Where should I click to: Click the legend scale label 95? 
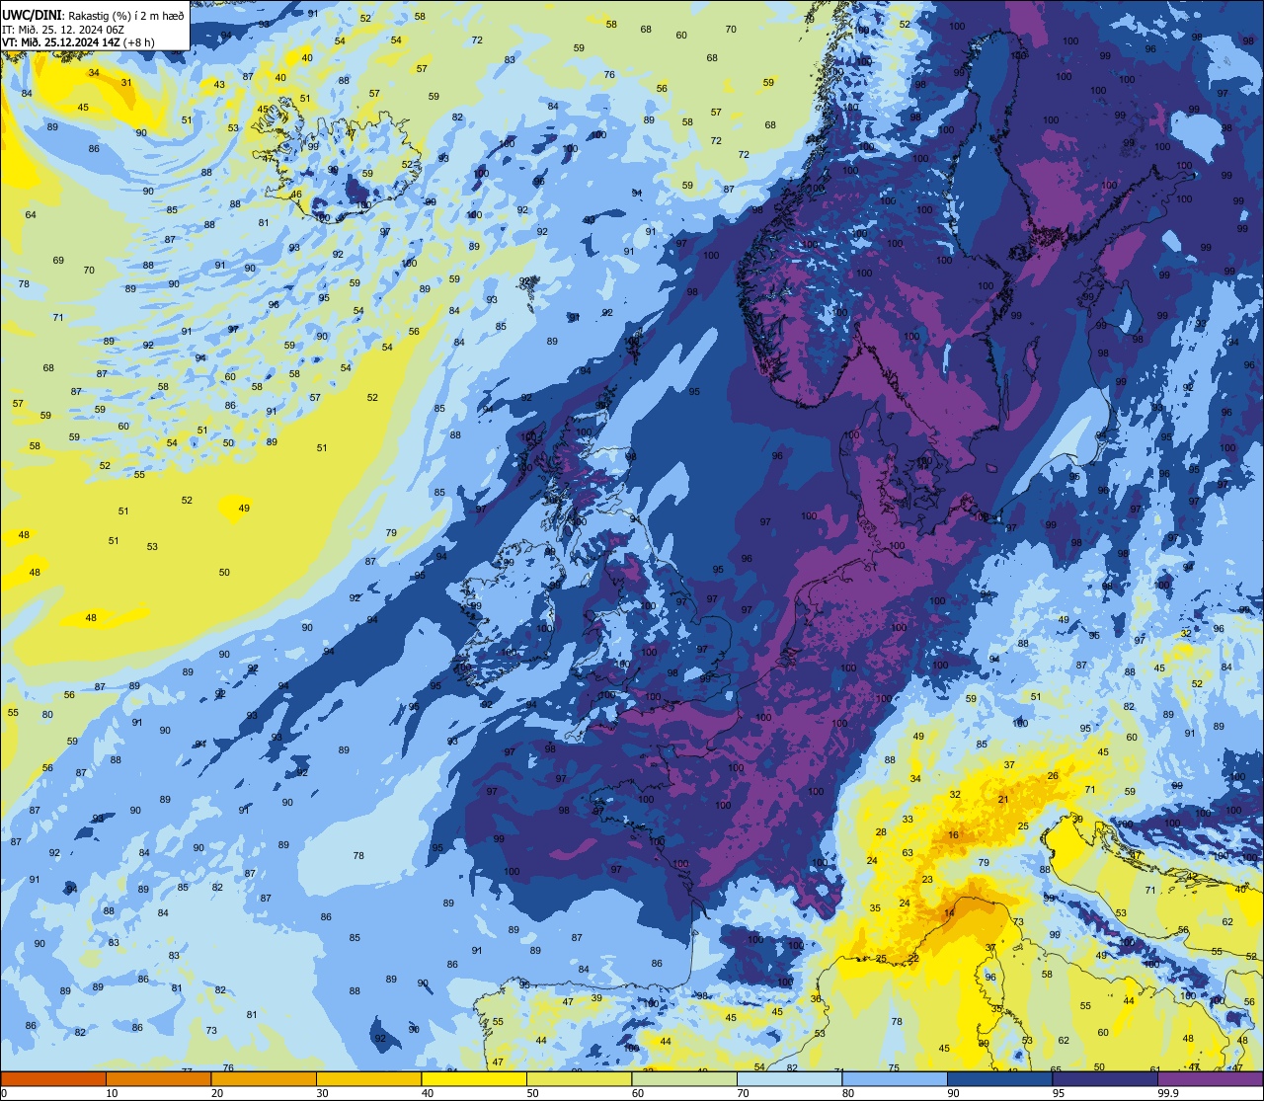coord(1059,1093)
